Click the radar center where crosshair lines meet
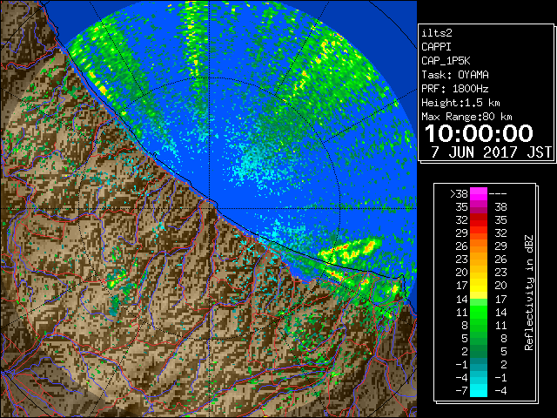This screenshot has height=418, width=557. coord(209,208)
